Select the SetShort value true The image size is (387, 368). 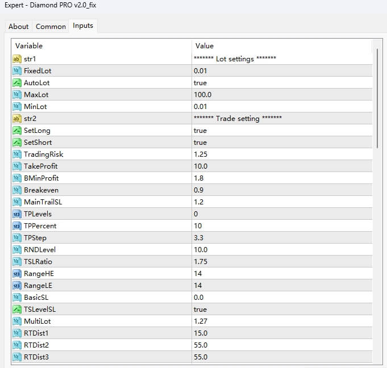point(200,143)
